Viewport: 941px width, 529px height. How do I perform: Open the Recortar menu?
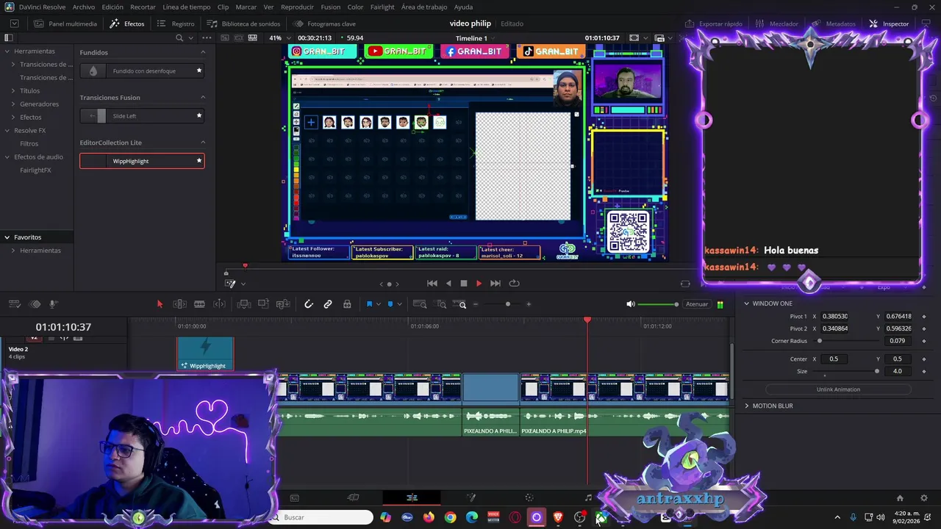[x=143, y=7]
